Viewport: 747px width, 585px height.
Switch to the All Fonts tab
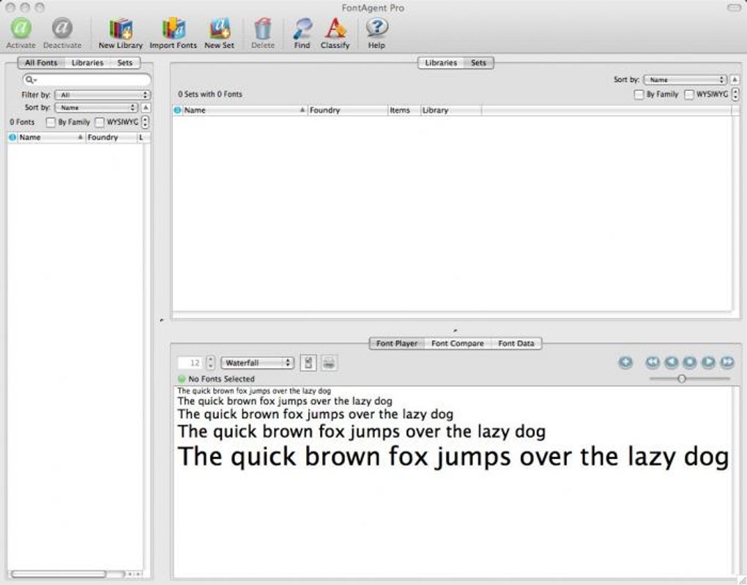[41, 63]
